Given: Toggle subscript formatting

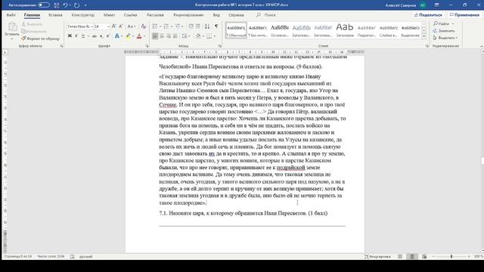Looking at the screenshot, I should pos(101,36).
